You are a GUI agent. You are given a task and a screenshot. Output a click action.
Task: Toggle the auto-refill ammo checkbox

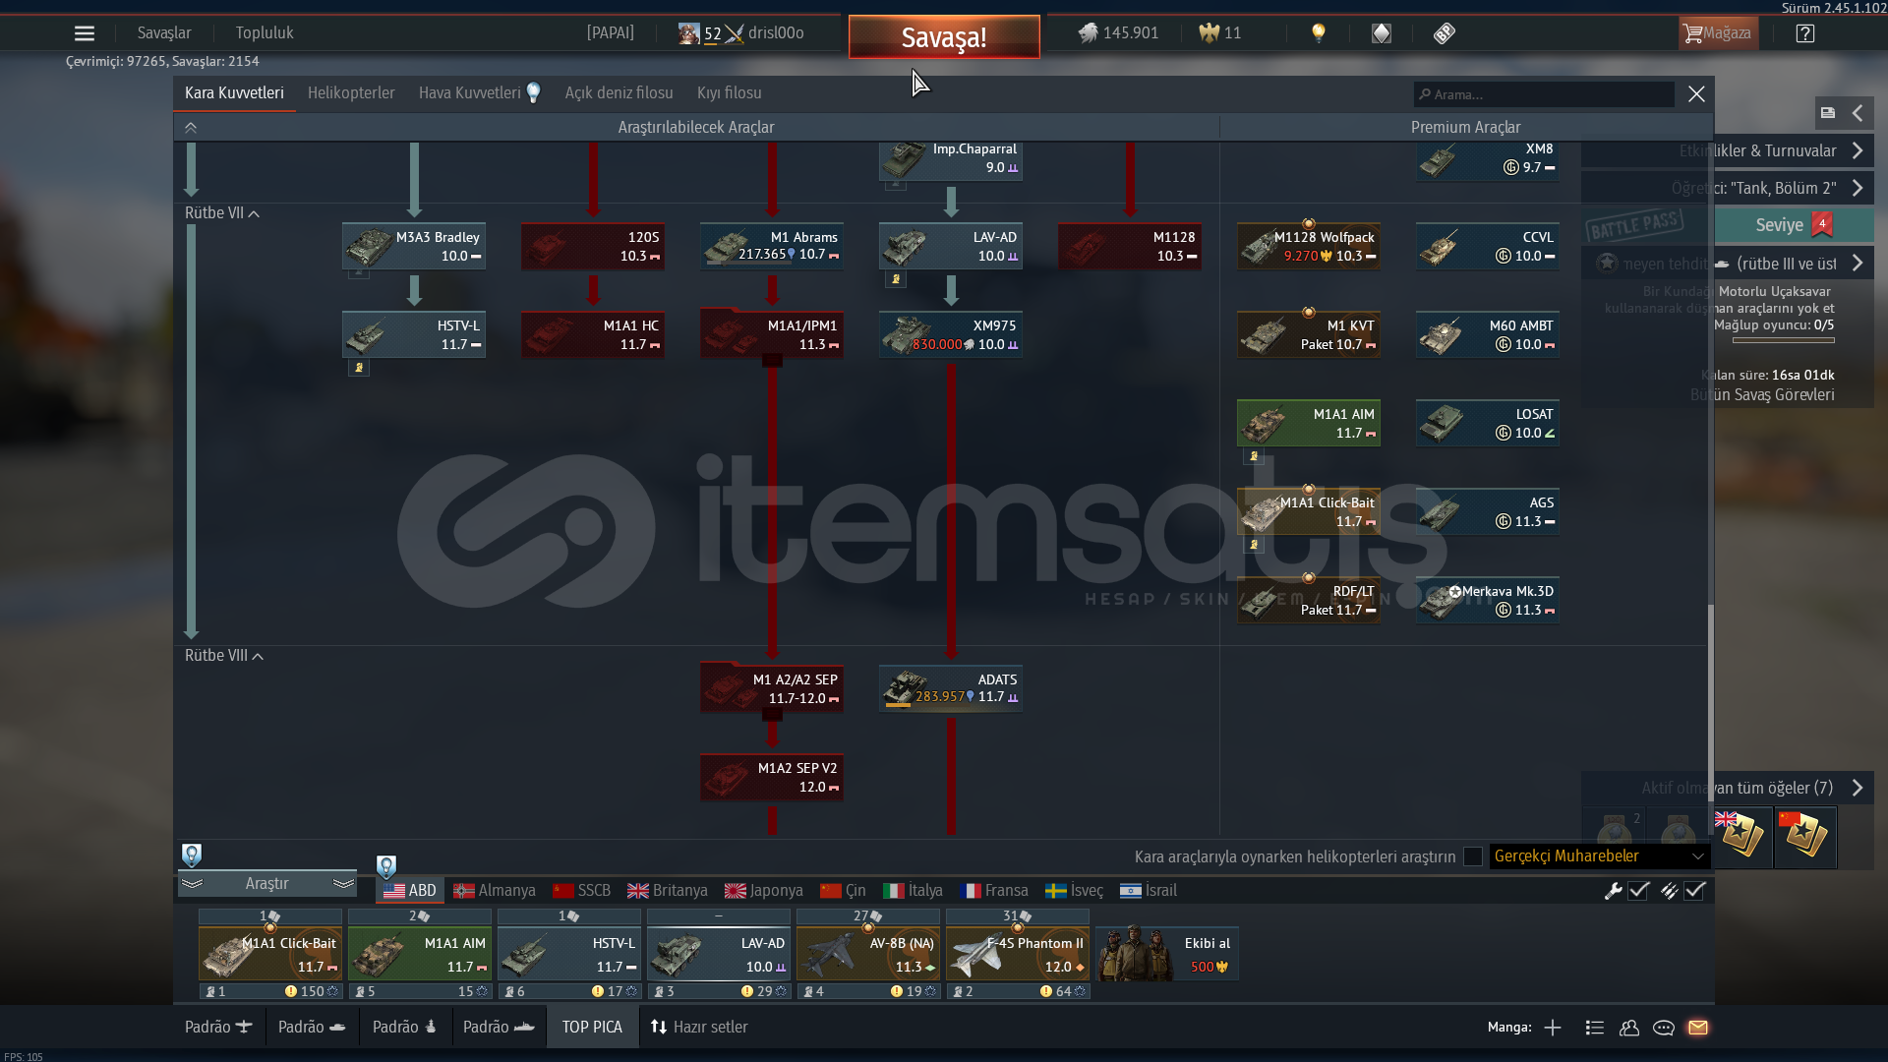(x=1694, y=891)
